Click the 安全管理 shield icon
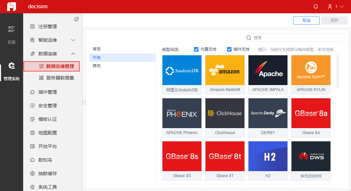351x191 pixels. coord(32,106)
